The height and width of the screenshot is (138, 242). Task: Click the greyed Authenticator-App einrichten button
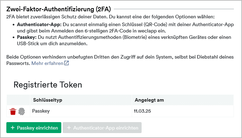click(x=102, y=128)
